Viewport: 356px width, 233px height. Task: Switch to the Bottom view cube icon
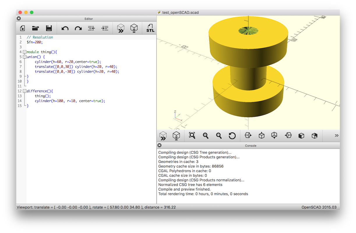[274, 135]
